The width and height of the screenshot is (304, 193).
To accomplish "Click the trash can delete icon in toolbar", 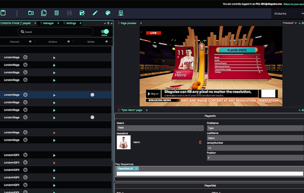I will (x=57, y=13).
